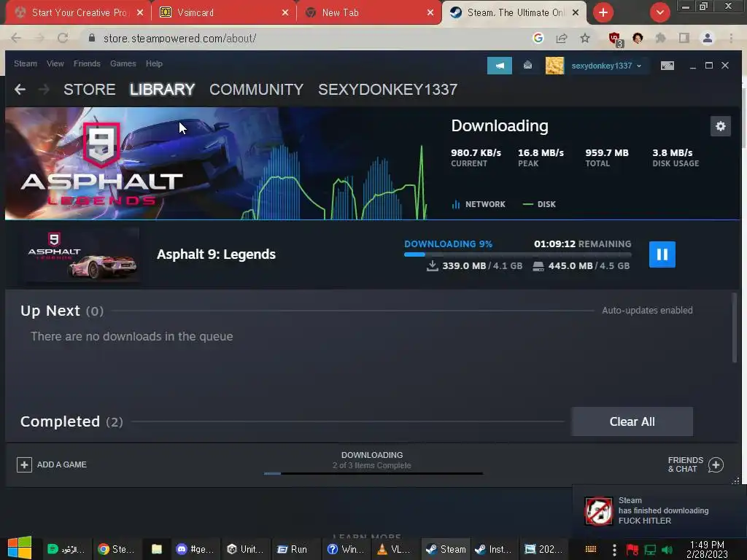Click the Asphalt 9: Legends thumbnail
Viewport: 747px width, 560px height.
click(x=80, y=254)
